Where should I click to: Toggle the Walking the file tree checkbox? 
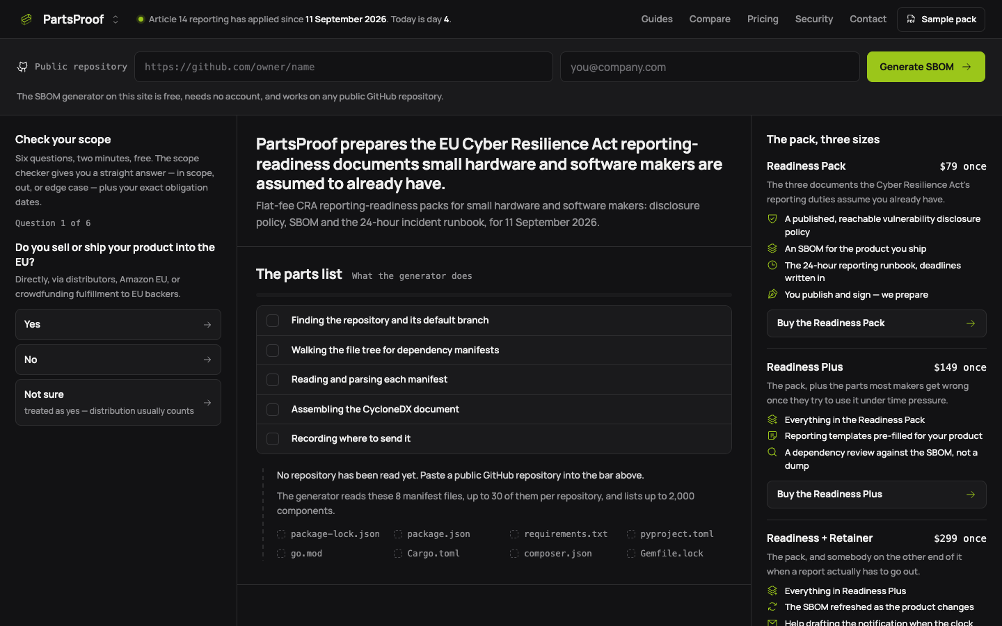click(x=273, y=351)
